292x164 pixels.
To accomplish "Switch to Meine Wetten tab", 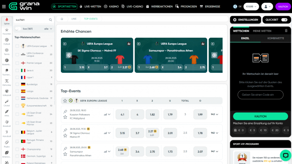I will [262, 31].
